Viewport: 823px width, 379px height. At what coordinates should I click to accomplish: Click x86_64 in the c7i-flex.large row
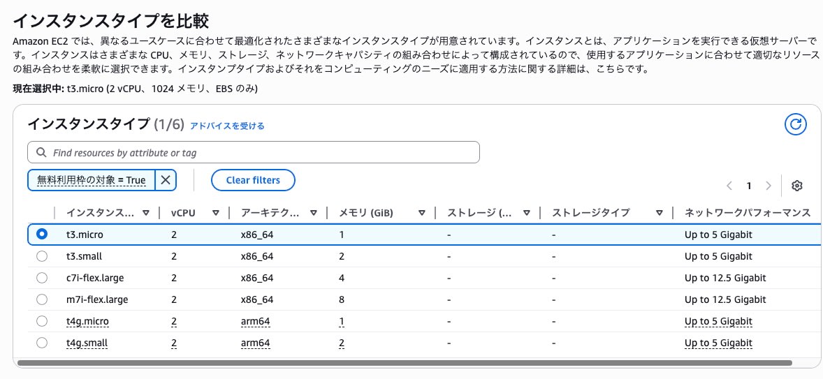point(257,278)
